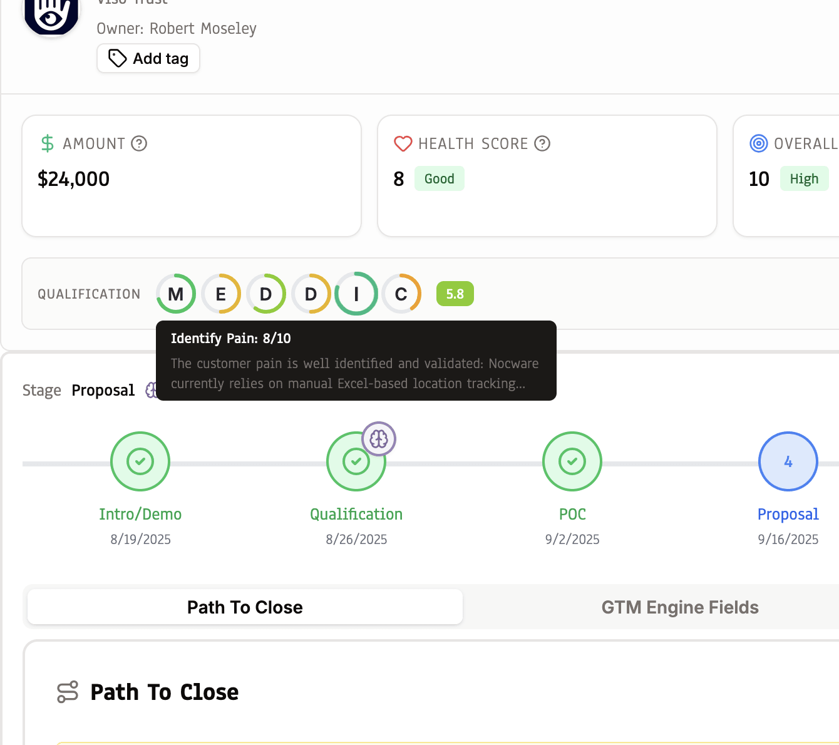Select the POC stage checkmark marker
Viewport: 839px width, 745px height.
tap(572, 461)
